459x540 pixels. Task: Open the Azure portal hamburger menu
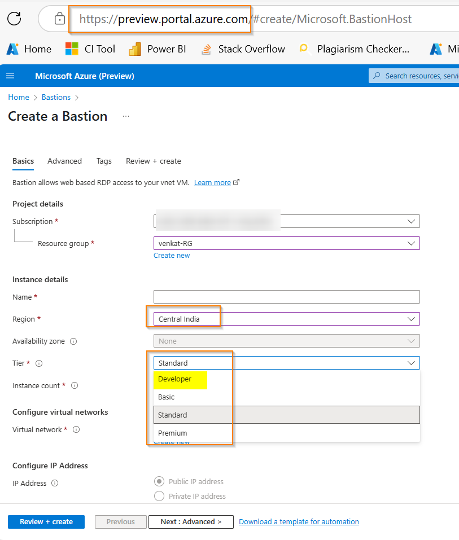click(x=10, y=76)
